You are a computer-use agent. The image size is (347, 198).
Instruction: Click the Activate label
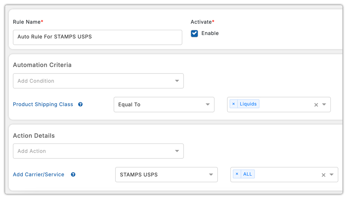click(202, 22)
